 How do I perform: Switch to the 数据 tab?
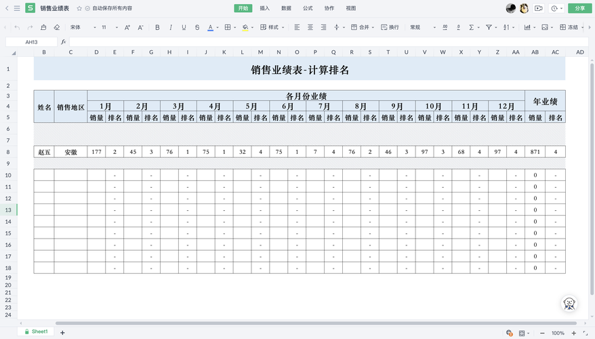[x=286, y=8]
